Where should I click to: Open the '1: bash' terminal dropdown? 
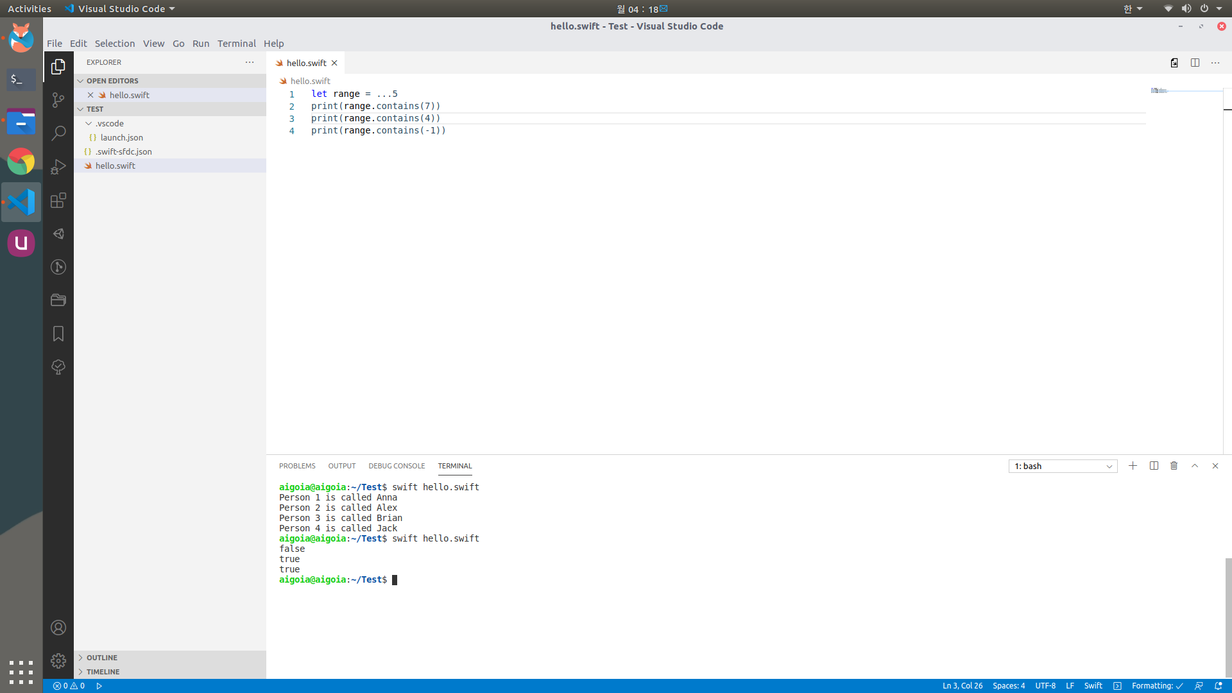point(1063,466)
